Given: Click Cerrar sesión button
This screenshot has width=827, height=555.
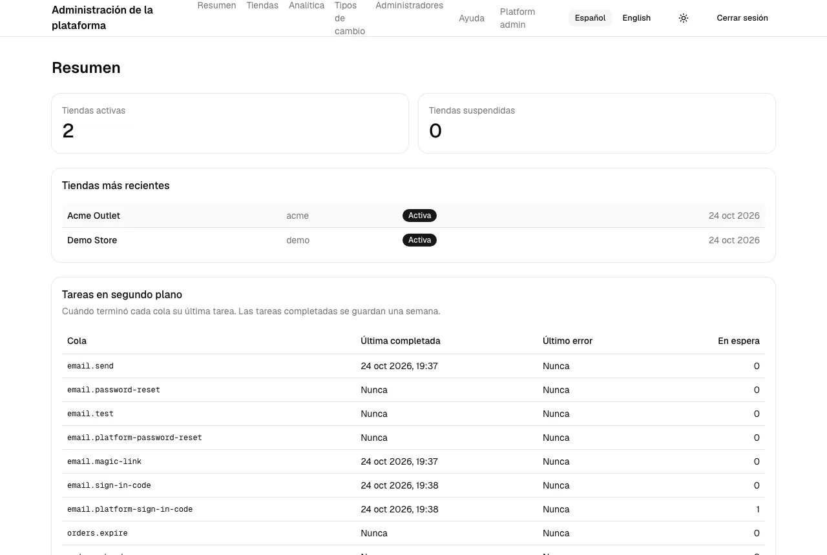Looking at the screenshot, I should point(742,18).
